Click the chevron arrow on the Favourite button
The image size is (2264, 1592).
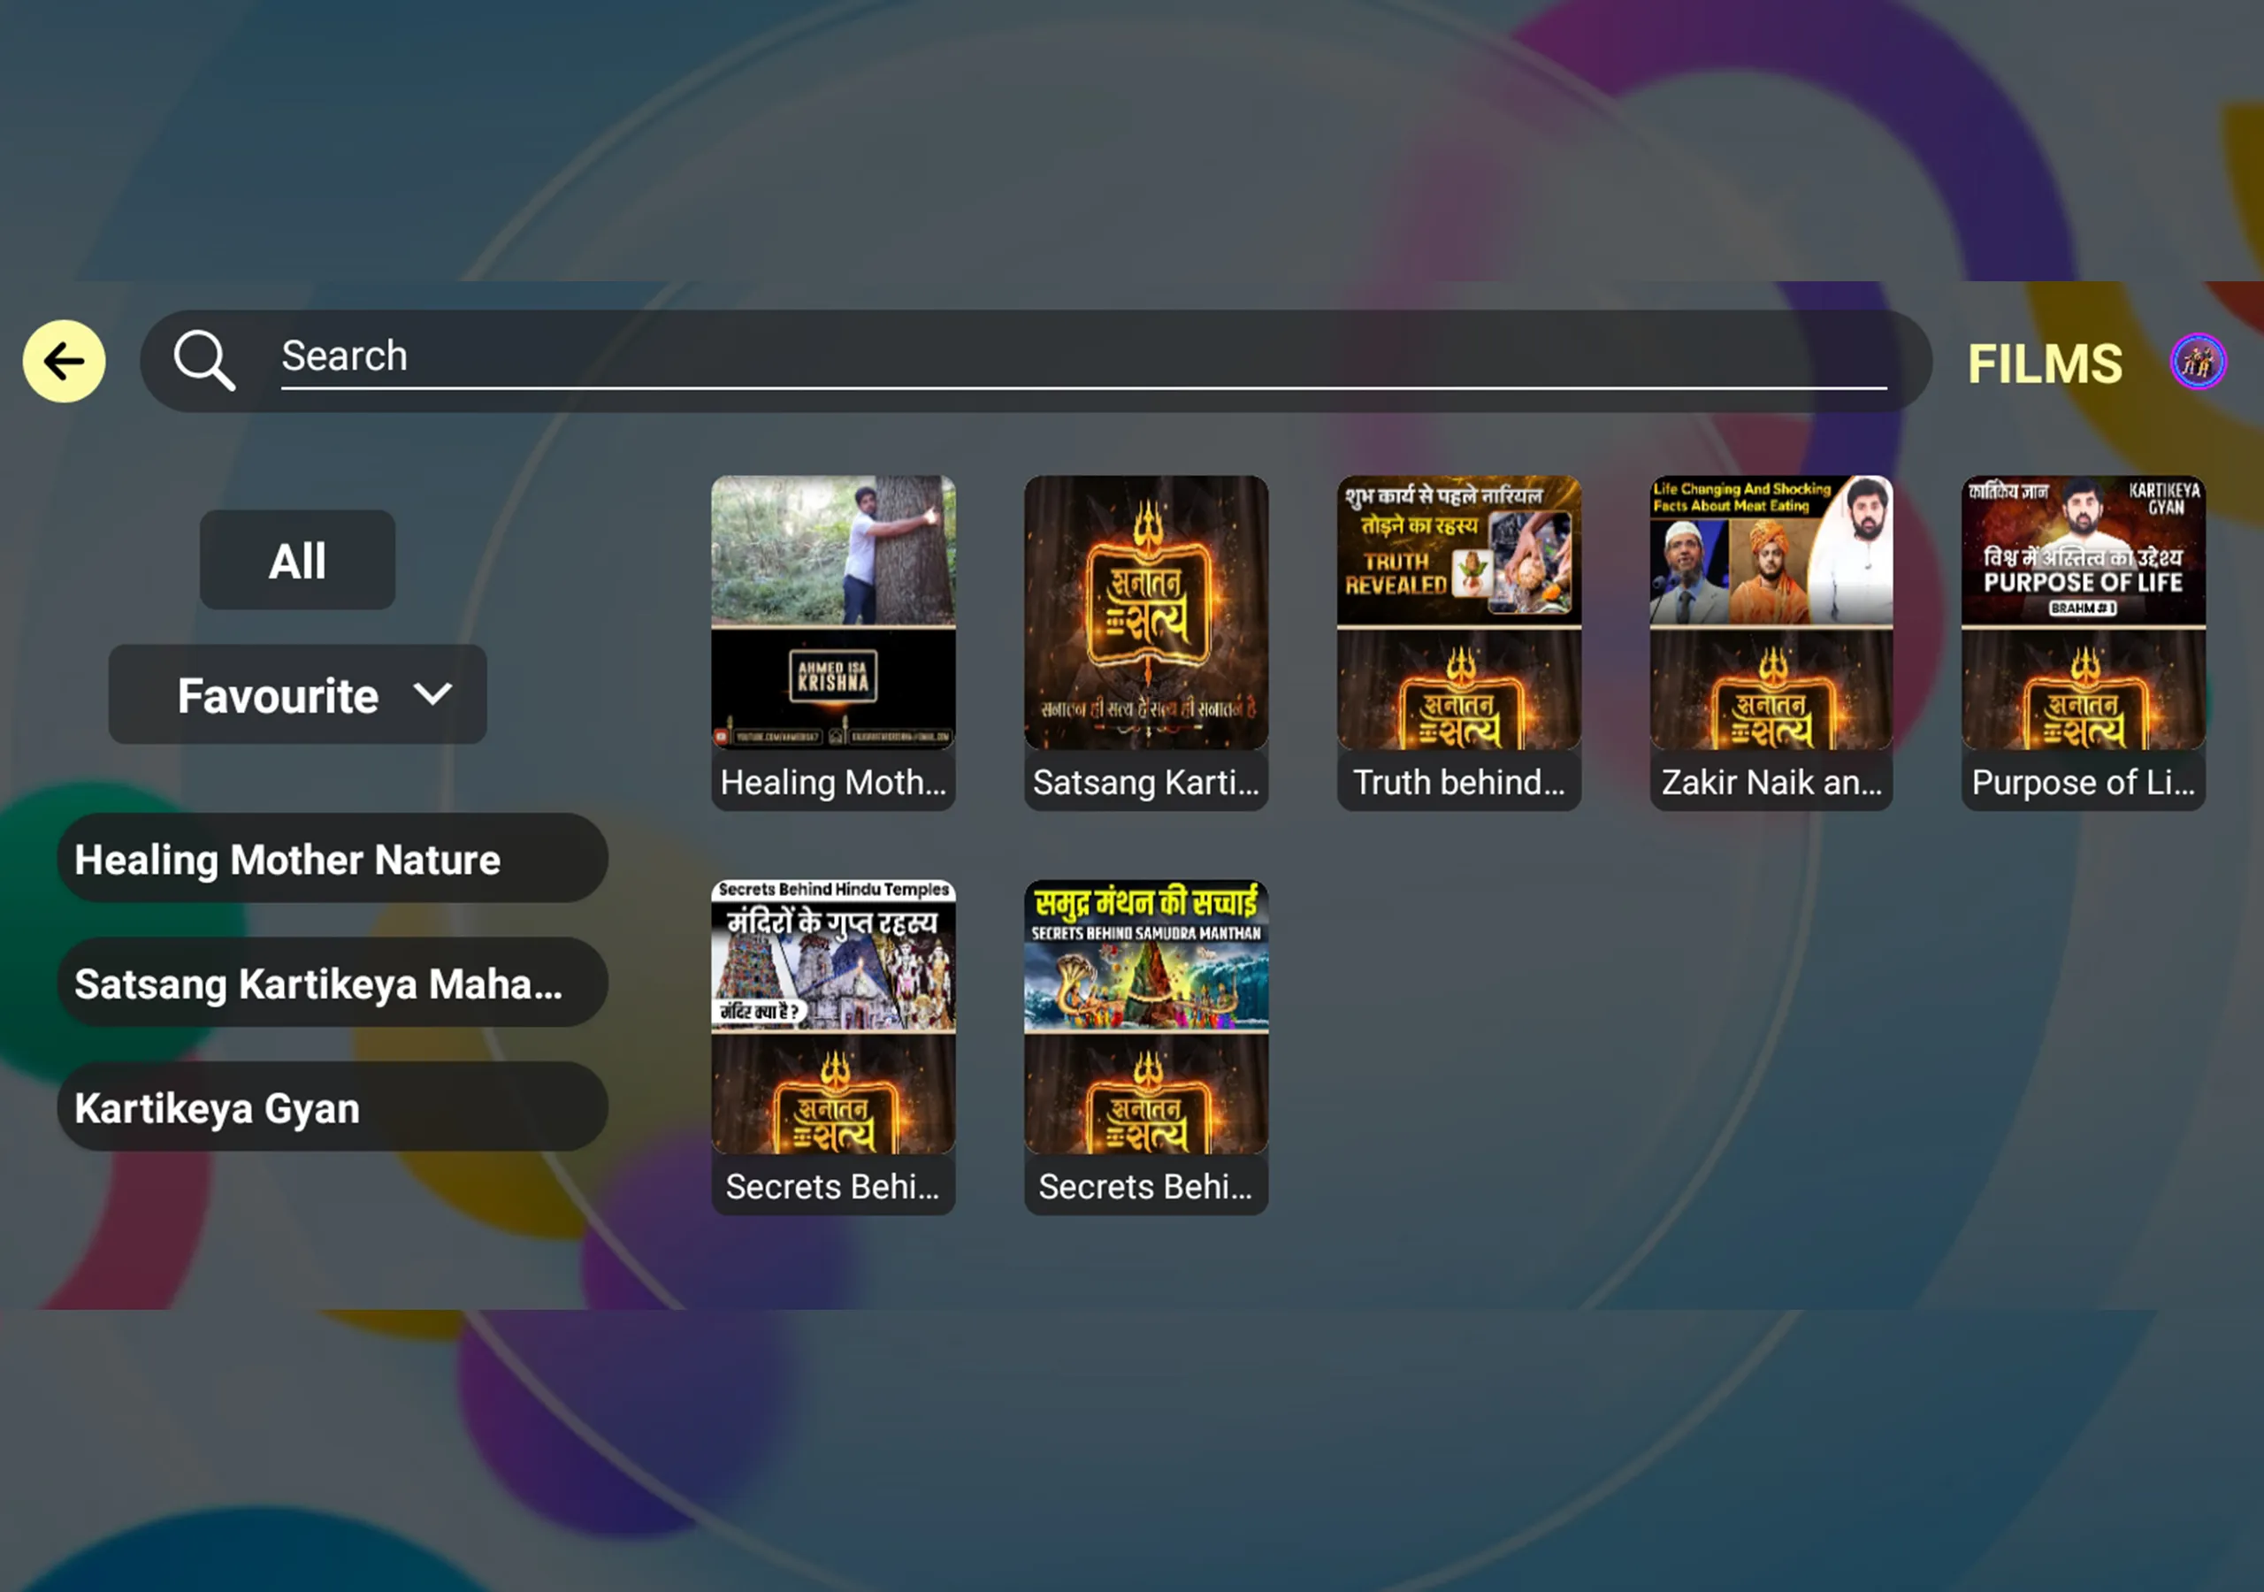tap(432, 694)
